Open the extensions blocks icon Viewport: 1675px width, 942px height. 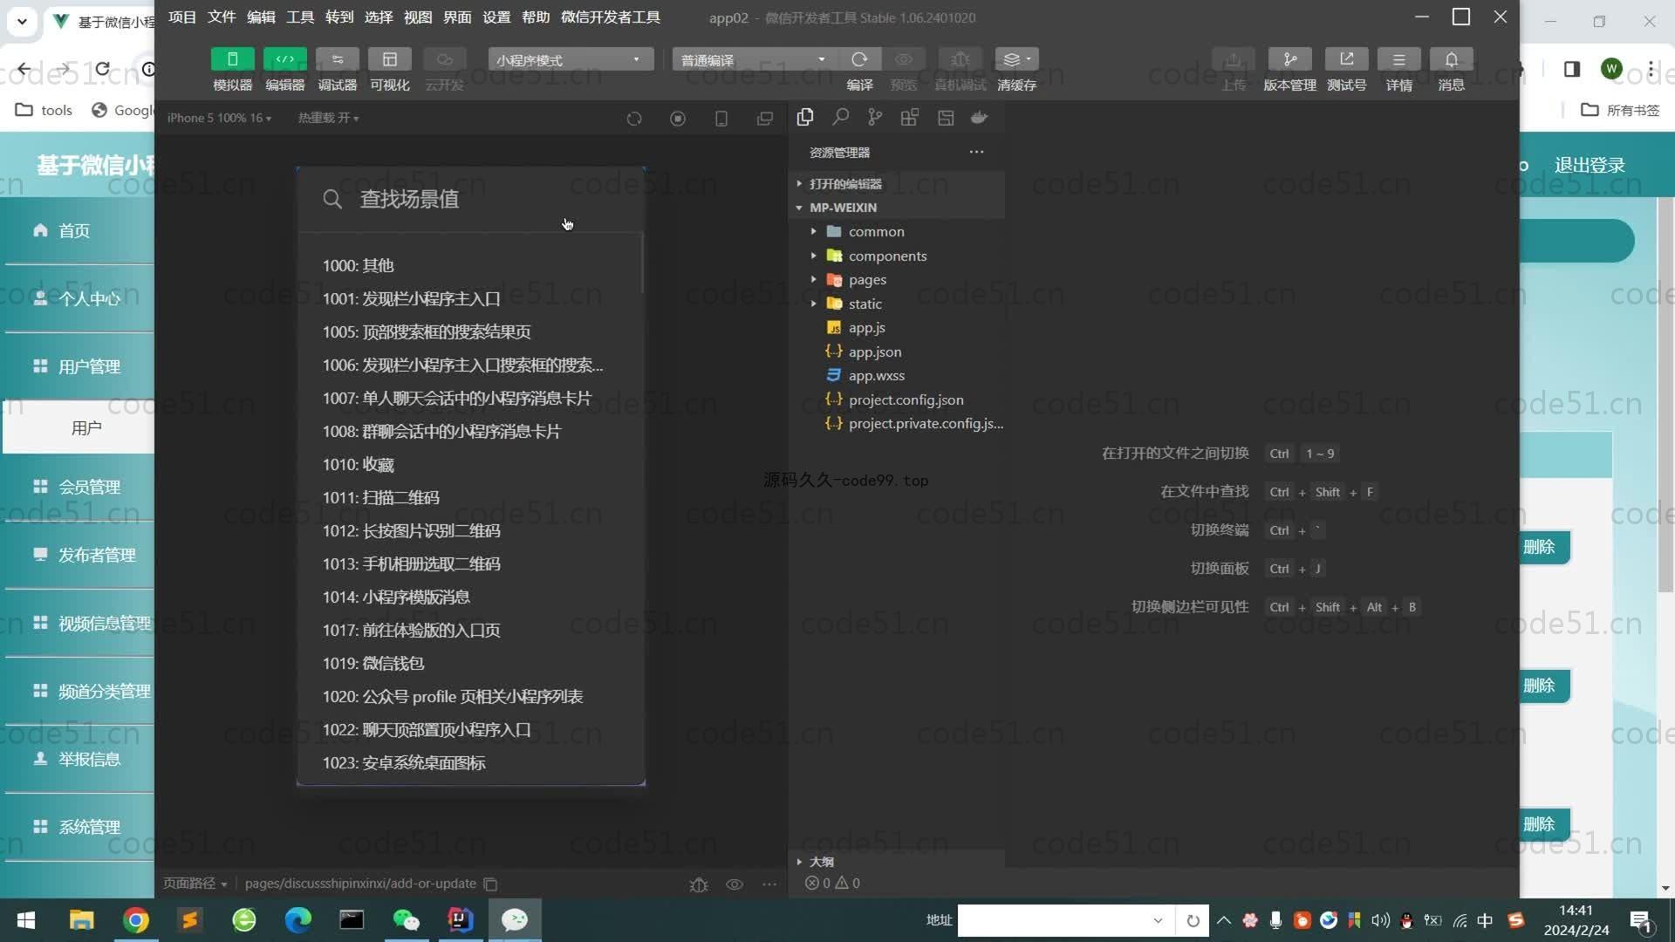910,117
